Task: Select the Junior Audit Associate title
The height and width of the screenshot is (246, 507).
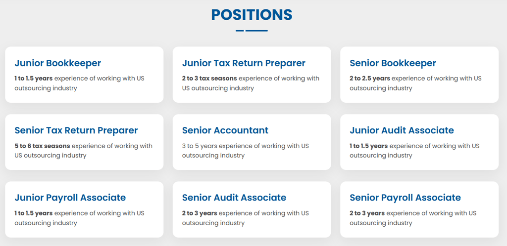Action: coord(402,130)
